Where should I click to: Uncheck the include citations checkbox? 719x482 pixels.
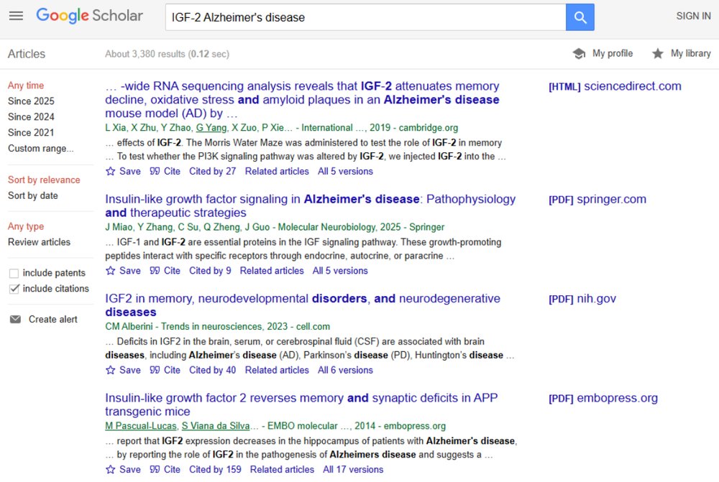(x=14, y=289)
